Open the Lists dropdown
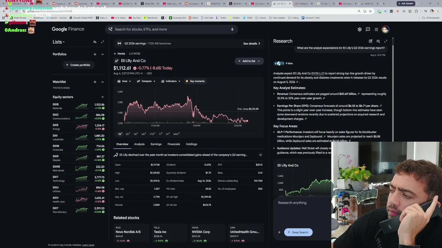 59,42
